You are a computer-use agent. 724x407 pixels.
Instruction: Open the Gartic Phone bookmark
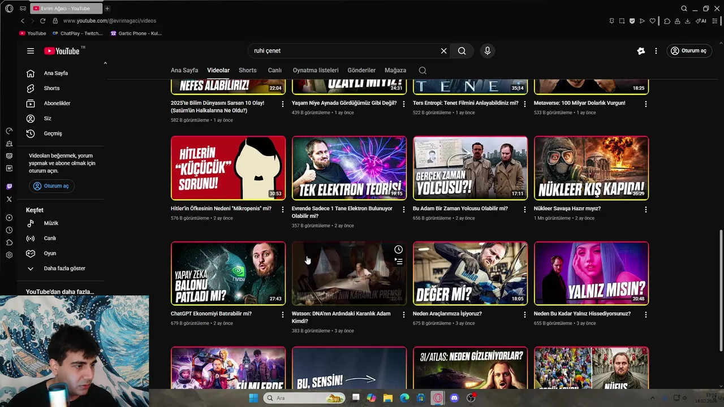click(136, 33)
